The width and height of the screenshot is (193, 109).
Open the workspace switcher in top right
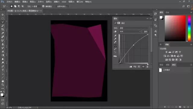point(188,6)
